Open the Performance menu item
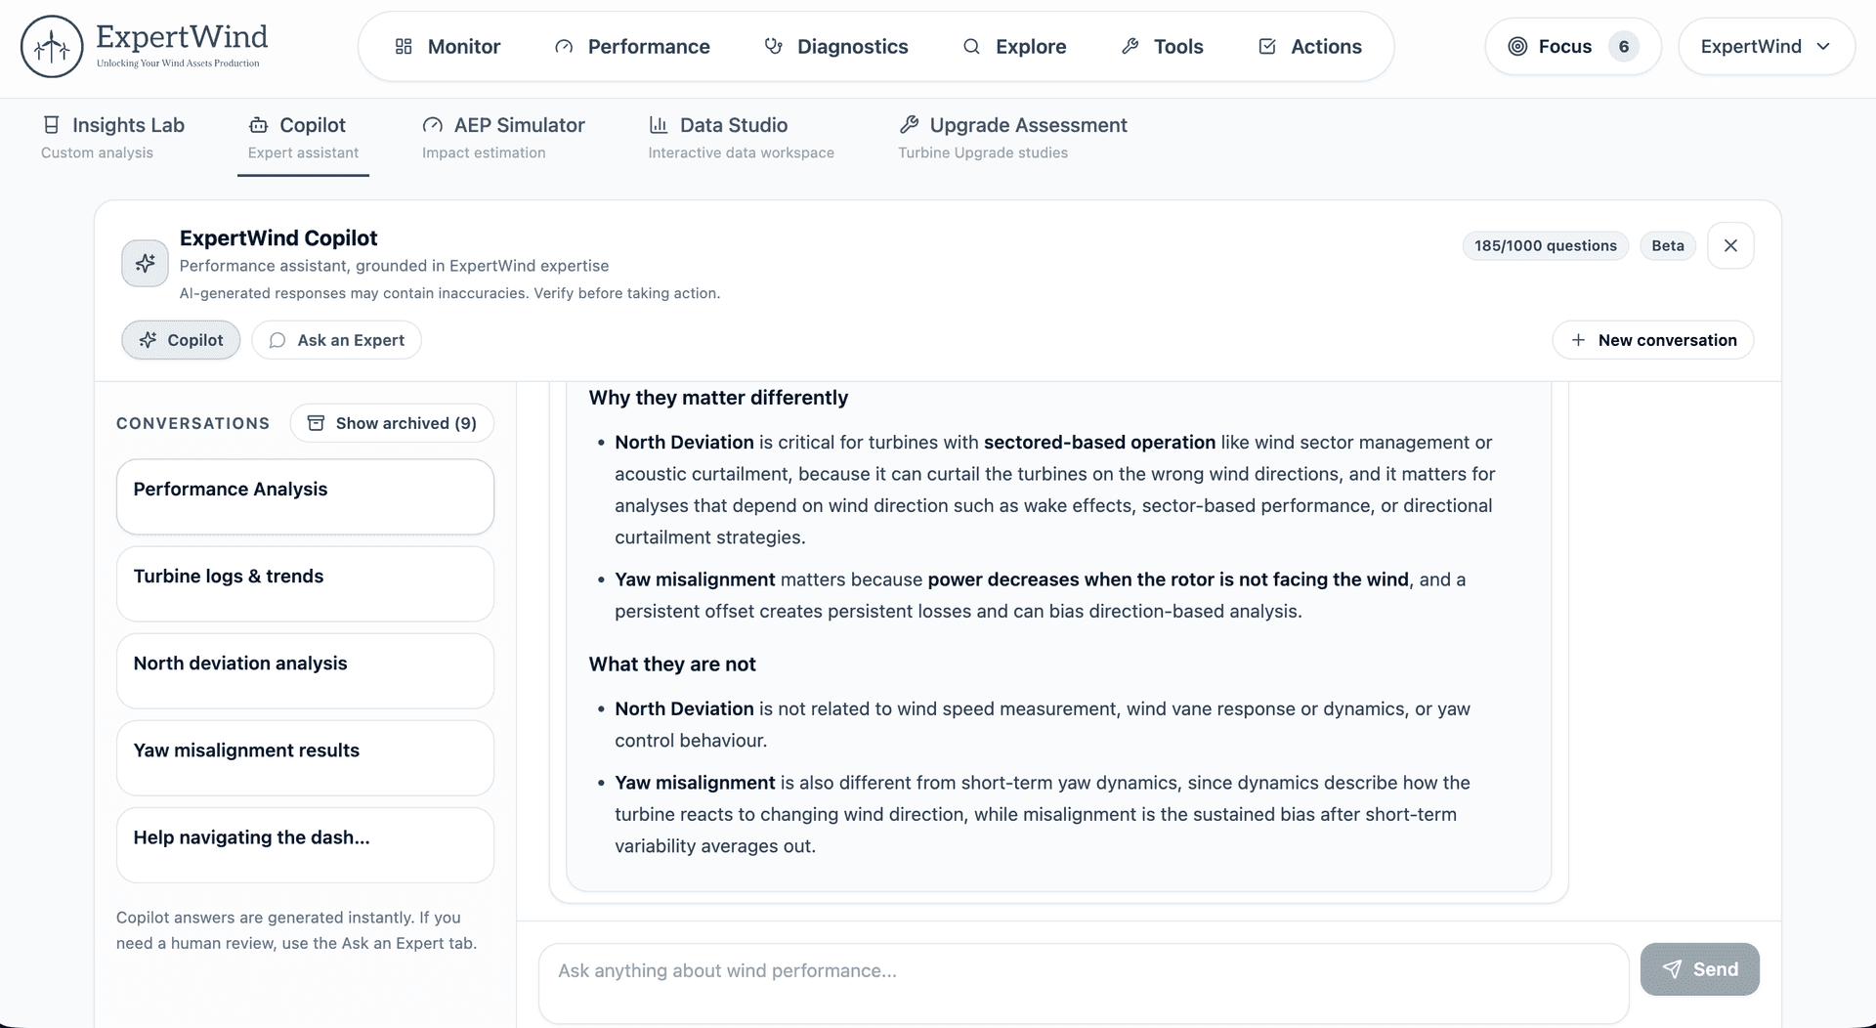Viewport: 1876px width, 1028px height. coord(632,46)
